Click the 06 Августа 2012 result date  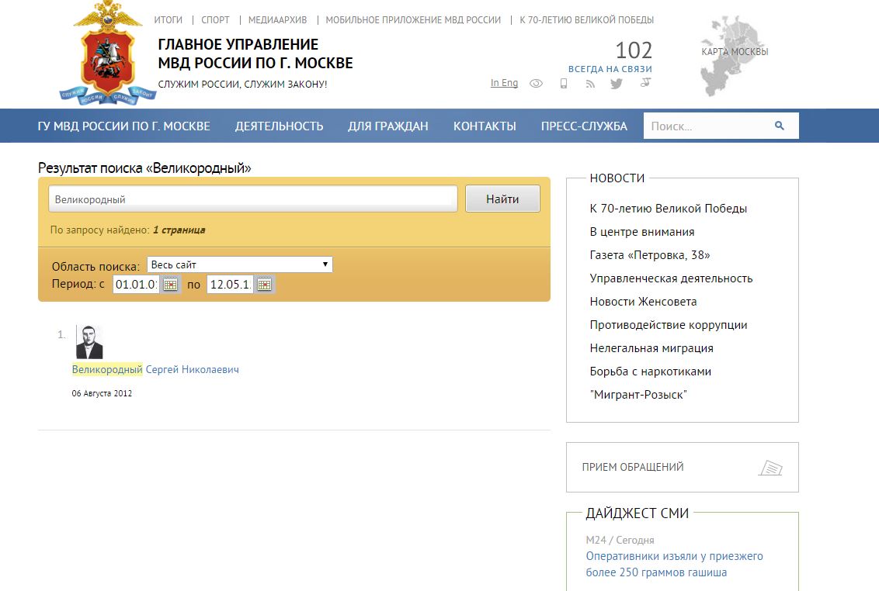click(x=102, y=393)
